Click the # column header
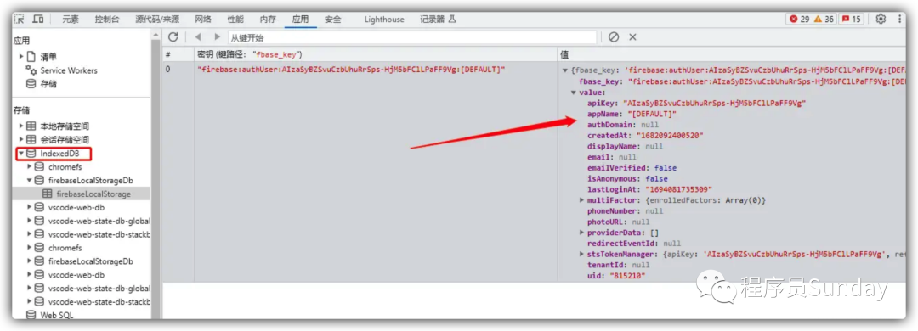Image resolution: width=918 pixels, height=331 pixels. [x=178, y=53]
